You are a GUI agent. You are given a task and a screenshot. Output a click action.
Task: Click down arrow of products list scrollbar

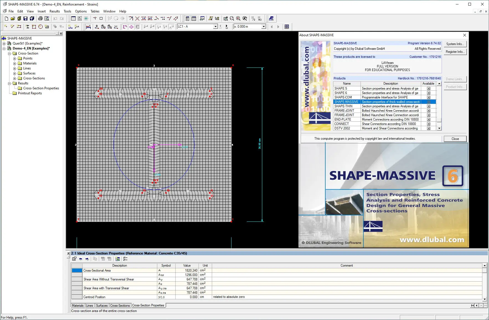pyautogui.click(x=439, y=128)
